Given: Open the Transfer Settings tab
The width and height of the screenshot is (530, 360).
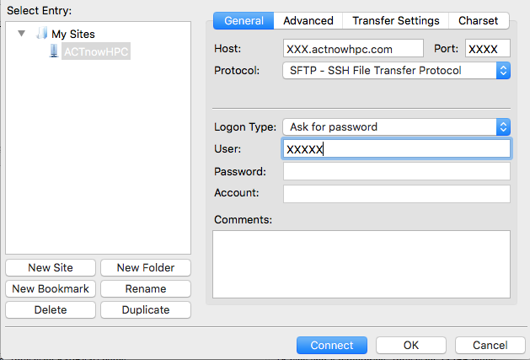Looking at the screenshot, I should point(395,20).
